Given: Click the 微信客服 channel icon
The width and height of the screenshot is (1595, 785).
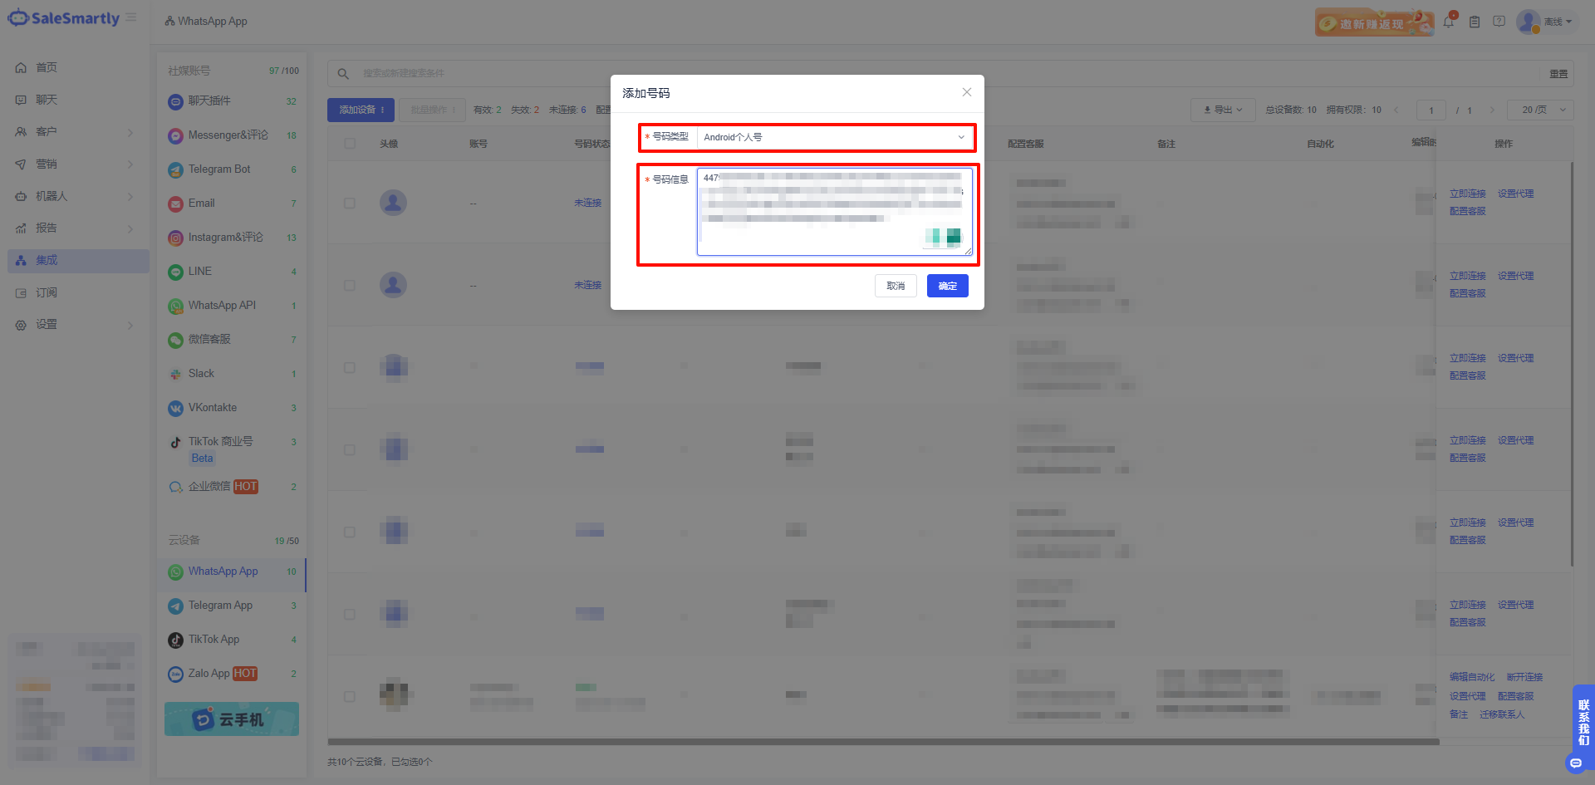Looking at the screenshot, I should [x=175, y=340].
